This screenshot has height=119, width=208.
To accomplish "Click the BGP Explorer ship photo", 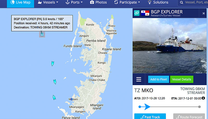I will [170, 46].
